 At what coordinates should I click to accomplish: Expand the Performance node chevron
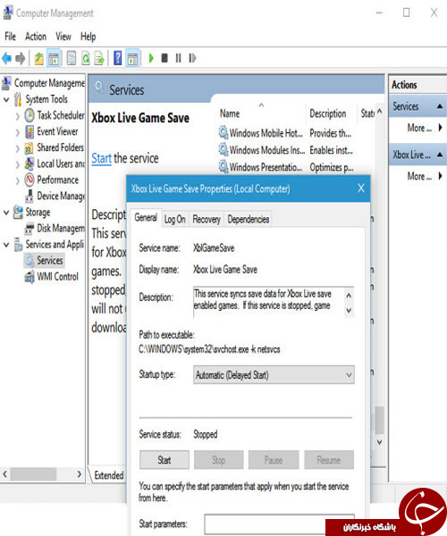click(x=18, y=180)
